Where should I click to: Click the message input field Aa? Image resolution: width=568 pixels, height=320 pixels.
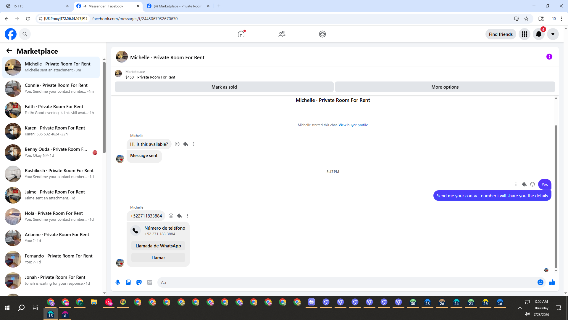[x=346, y=282]
